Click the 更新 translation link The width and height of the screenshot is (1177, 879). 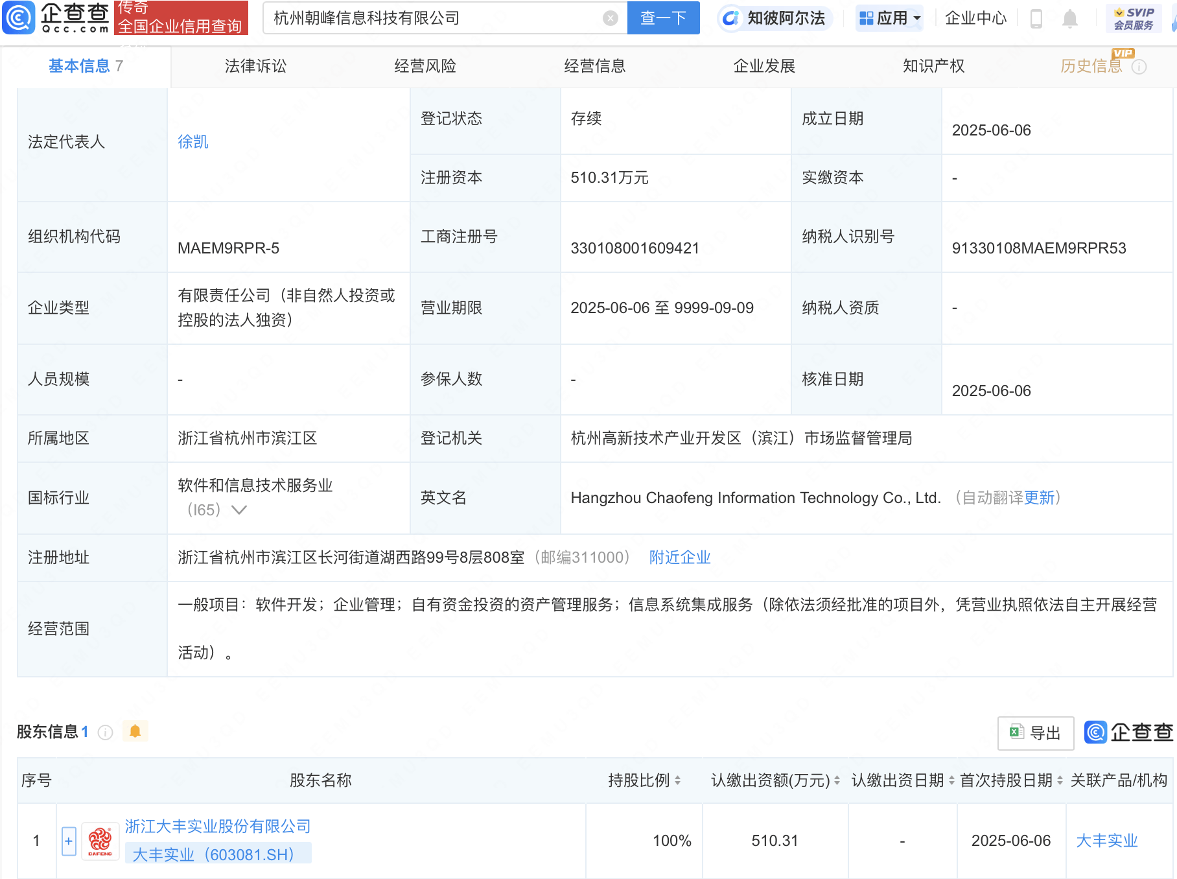(1039, 498)
